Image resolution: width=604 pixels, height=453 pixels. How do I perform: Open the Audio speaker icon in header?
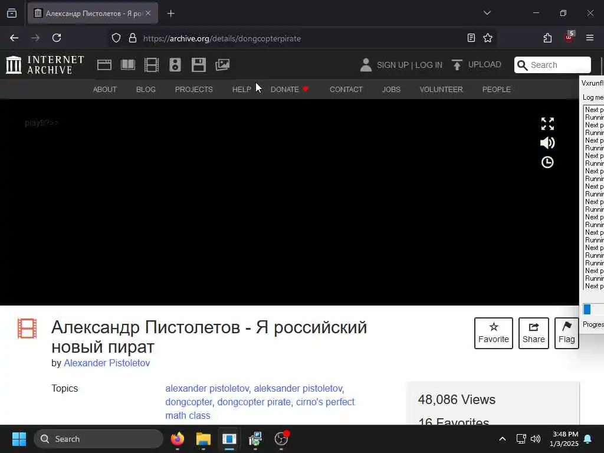click(175, 65)
